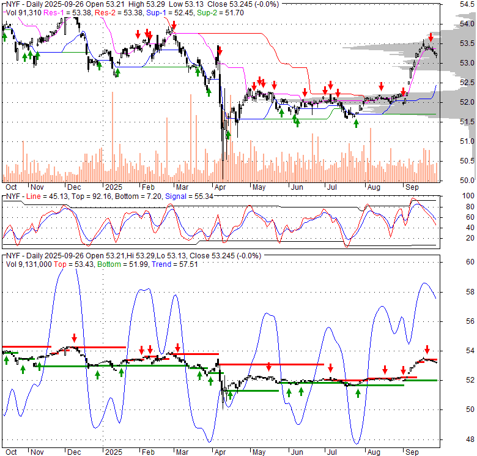Screen dimensions: 477x456
Task: Click the 52.0 price axis label
Action: [467, 102]
